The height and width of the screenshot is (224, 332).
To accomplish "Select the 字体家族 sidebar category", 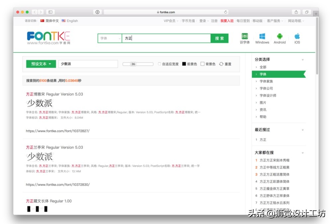I will [267, 81].
